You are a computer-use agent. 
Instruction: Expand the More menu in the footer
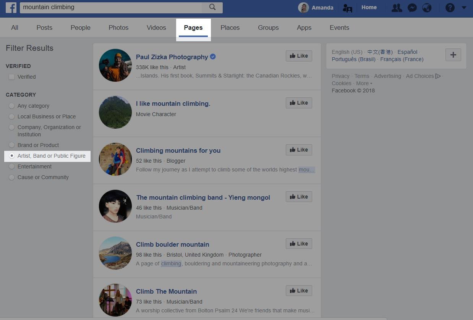[x=363, y=83]
